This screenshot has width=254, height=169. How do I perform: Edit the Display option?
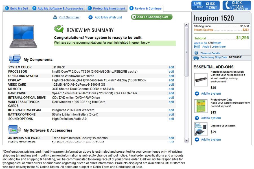(x=171, y=80)
